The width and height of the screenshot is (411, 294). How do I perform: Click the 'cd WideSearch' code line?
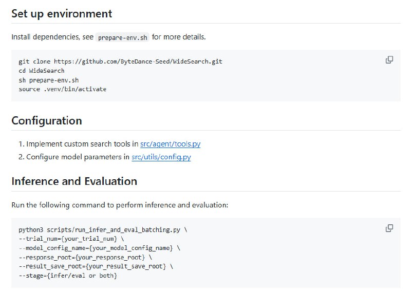[x=42, y=71]
